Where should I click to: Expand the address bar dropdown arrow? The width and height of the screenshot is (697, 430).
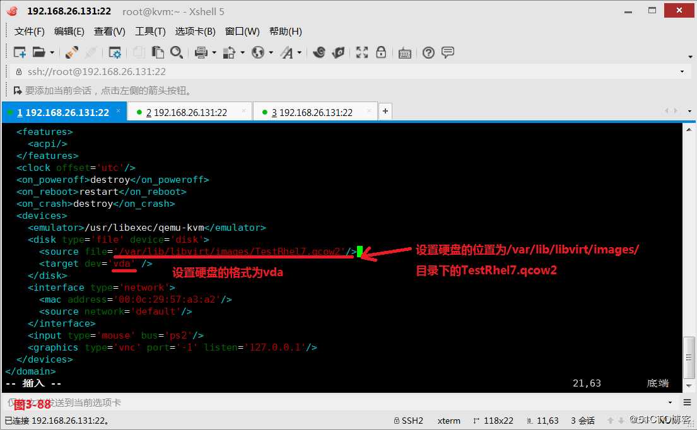click(x=682, y=71)
